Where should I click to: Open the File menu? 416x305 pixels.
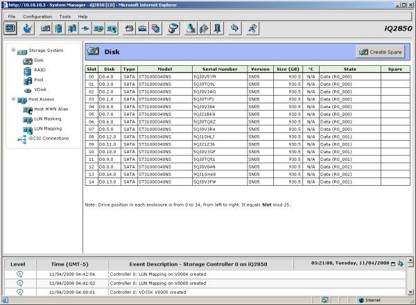11,17
